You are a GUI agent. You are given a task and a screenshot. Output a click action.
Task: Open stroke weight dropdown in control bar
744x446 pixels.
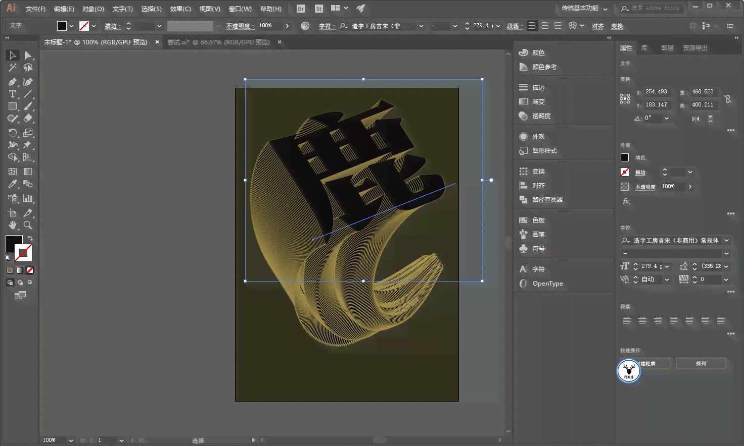160,26
